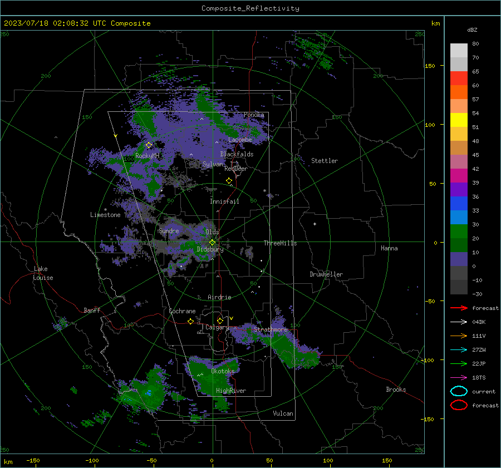Click the 57 value on the dBZ scale

pos(475,100)
